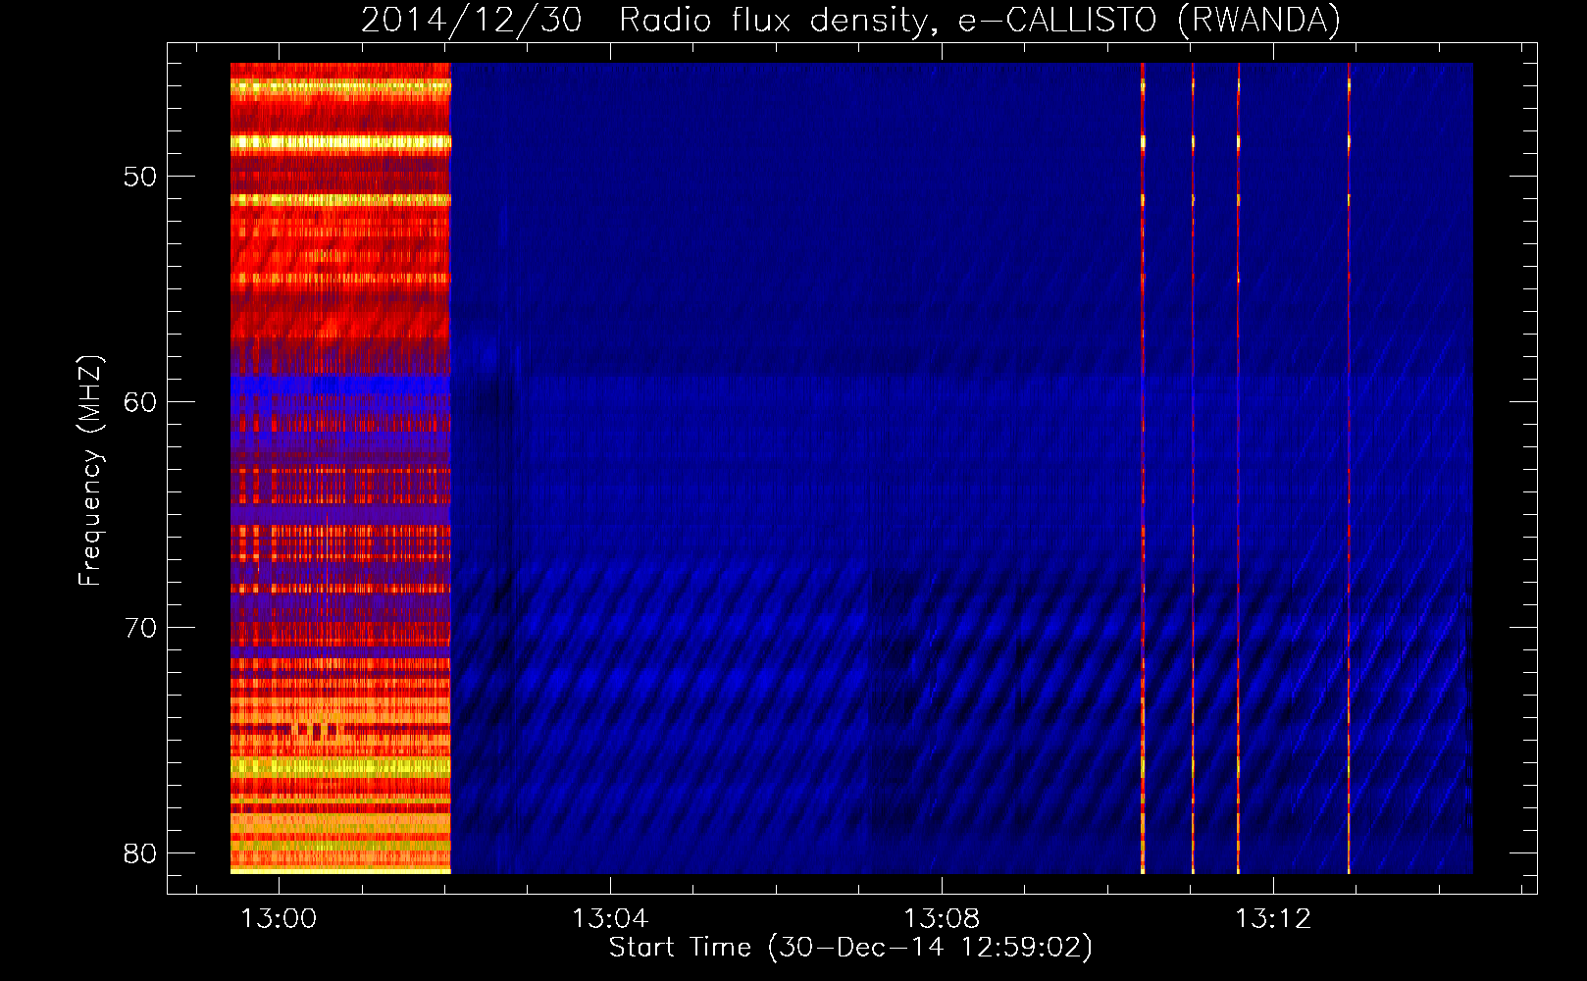1587x981 pixels.
Task: Click the 13:12 time tick label
Action: coord(1273,919)
